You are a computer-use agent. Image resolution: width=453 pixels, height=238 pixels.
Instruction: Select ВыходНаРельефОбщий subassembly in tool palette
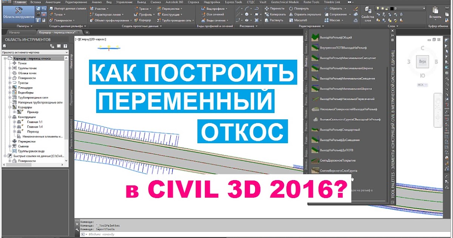332,38
